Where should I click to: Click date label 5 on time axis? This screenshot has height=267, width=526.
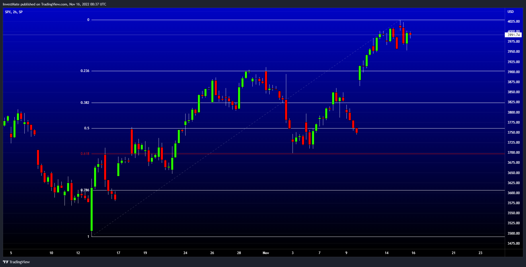coord(11,253)
